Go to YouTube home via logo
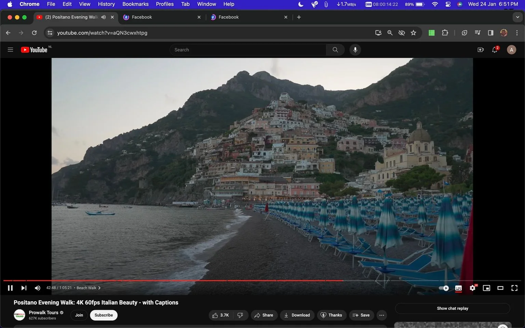The image size is (525, 328). 34,50
